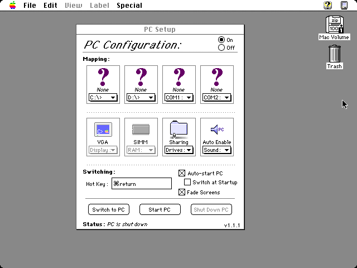Click the 'PC Configuration:' heading text
Screen dimensions: 357x268
tap(133, 45)
